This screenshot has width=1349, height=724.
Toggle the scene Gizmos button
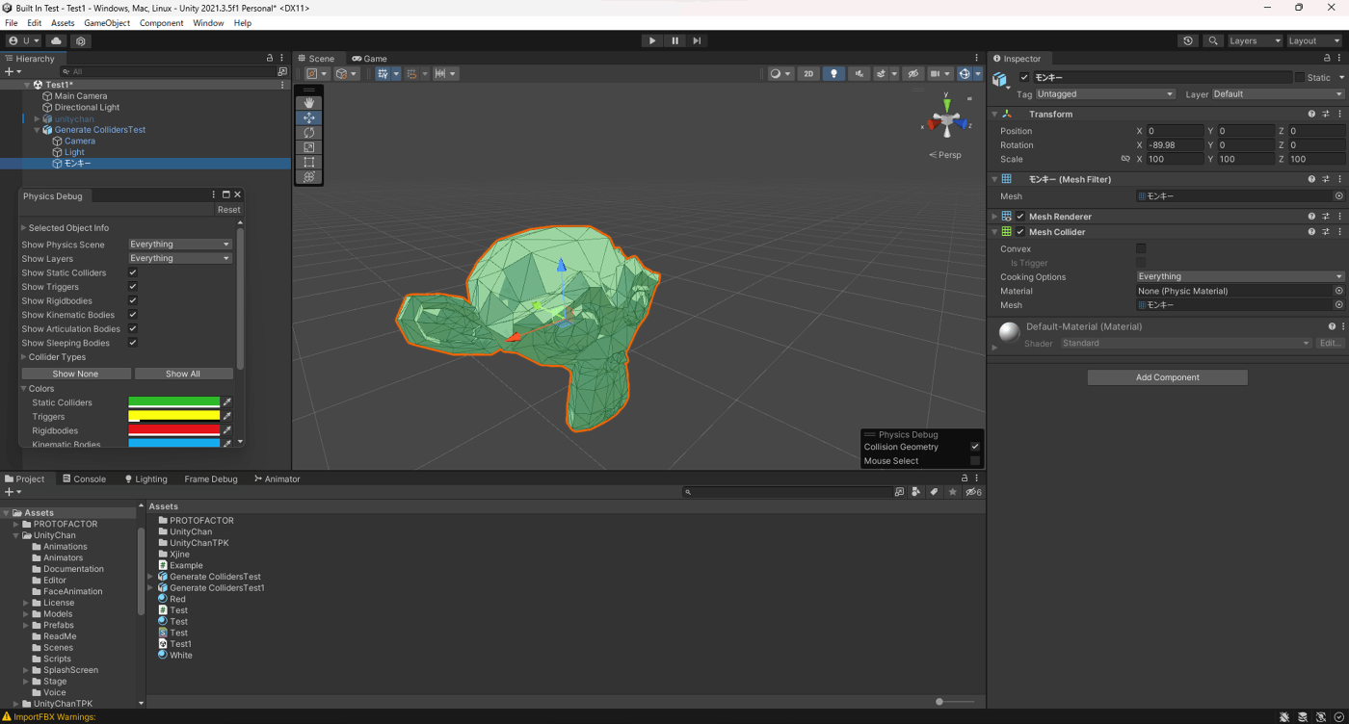965,74
